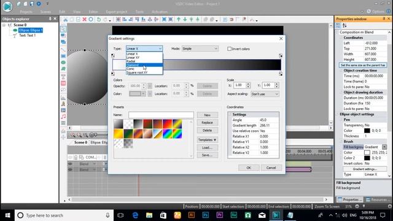
Task: Click the Save... button
Action: [x=208, y=155]
